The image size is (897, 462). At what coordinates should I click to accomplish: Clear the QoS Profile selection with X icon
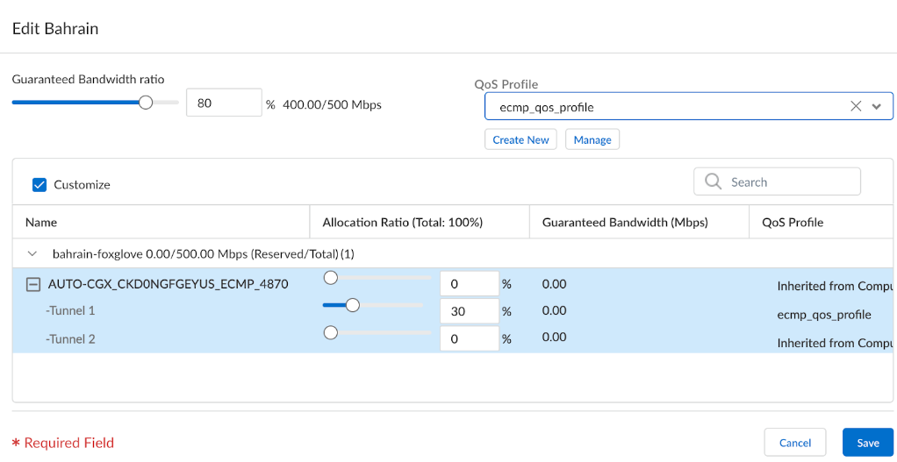856,106
